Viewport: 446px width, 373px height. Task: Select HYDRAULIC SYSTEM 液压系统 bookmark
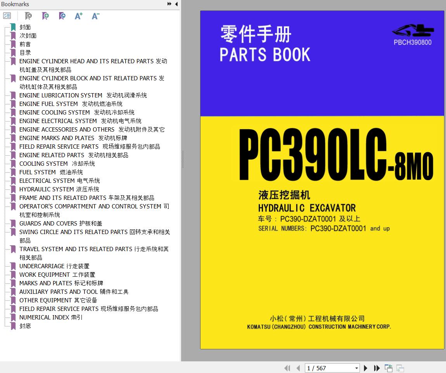[x=59, y=189]
